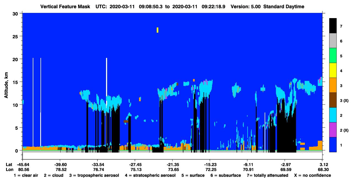Viewport: 358px width, 183px height.
Task: Click the latitude value -45.64
Action: 23,165
